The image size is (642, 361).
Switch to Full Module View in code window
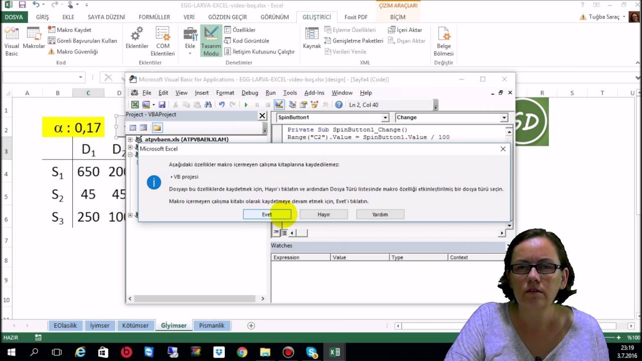[284, 233]
